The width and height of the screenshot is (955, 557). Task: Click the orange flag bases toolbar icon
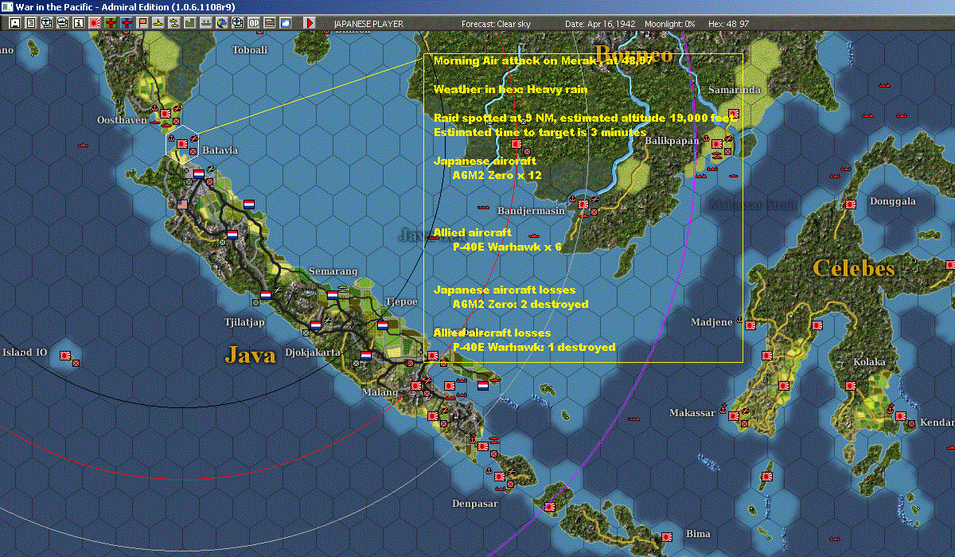[142, 23]
